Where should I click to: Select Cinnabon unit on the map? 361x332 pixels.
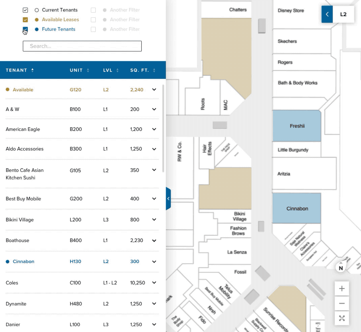297,209
